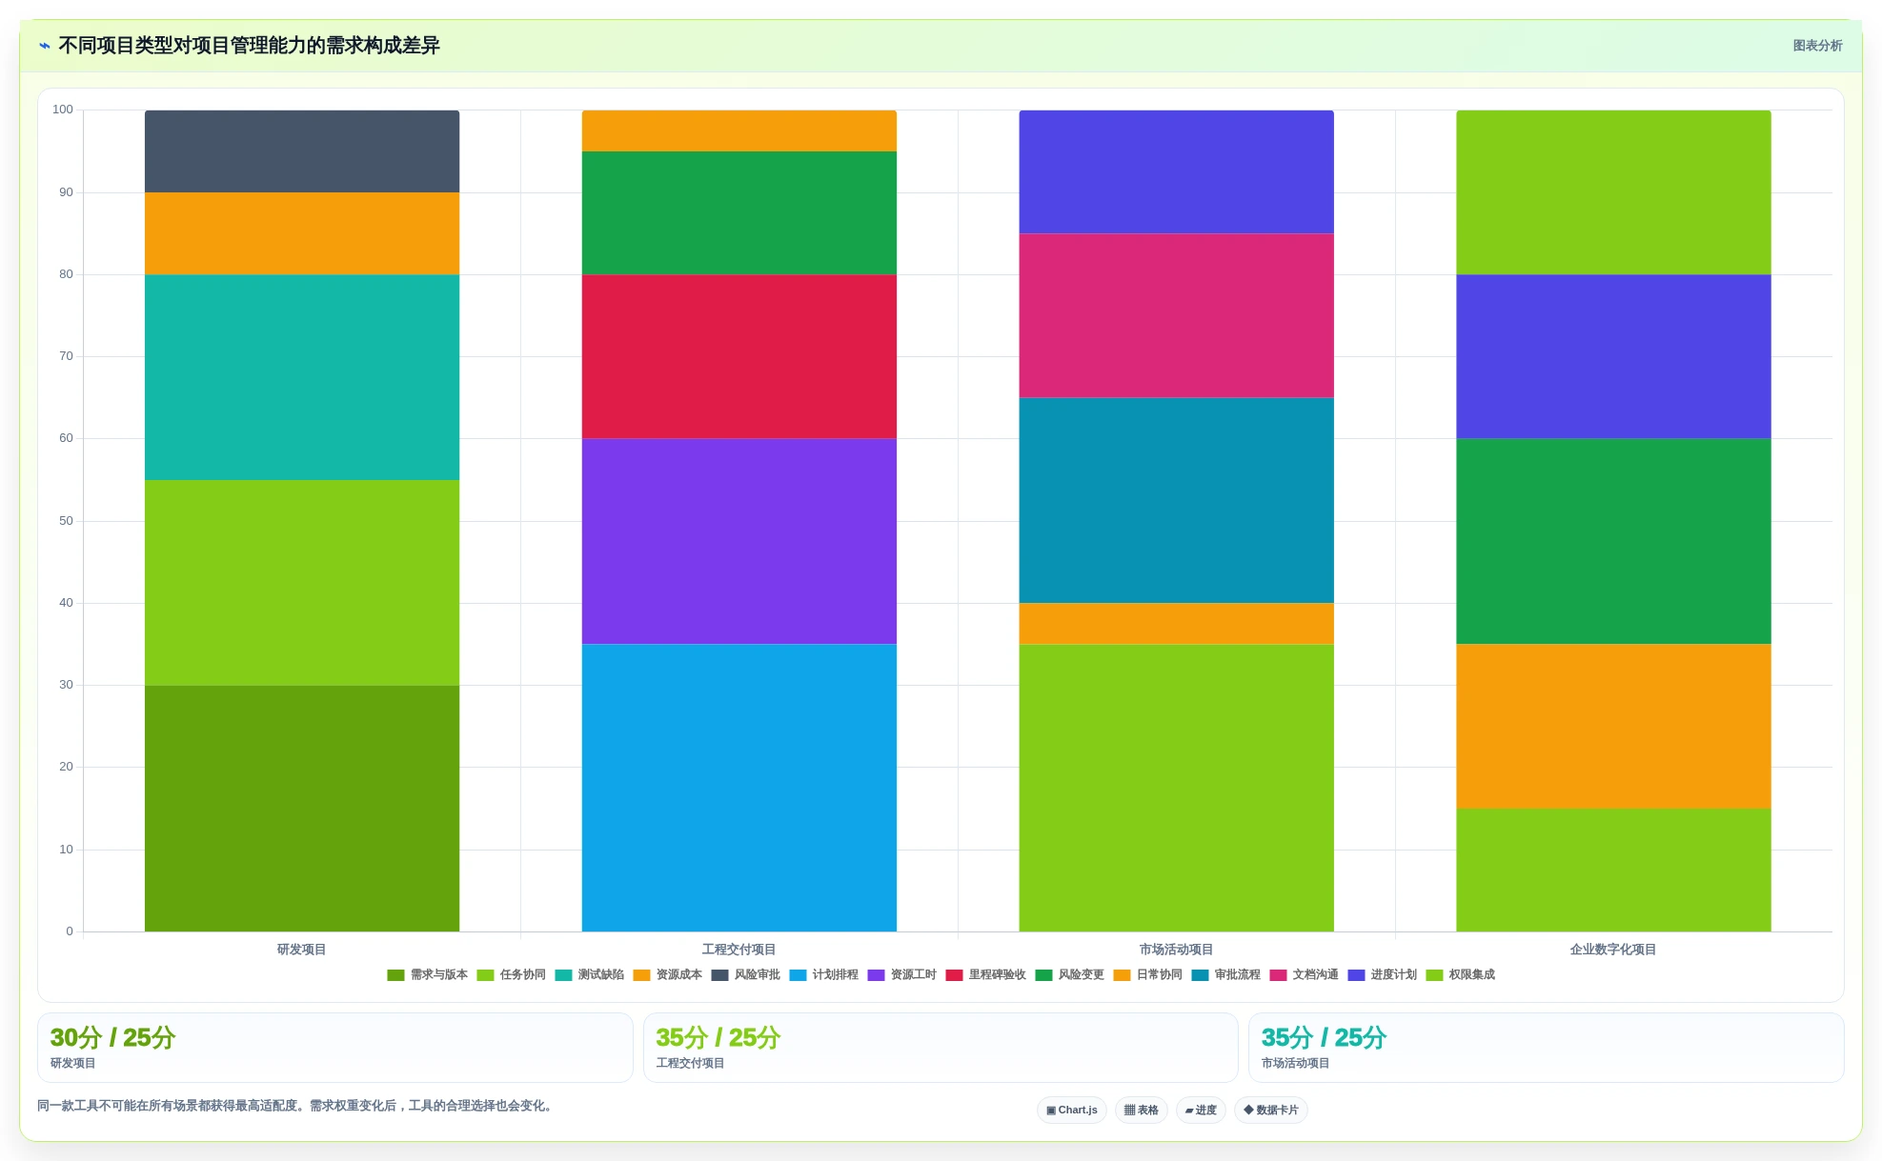The width and height of the screenshot is (1882, 1161).
Task: Select the thin orange top of 工程交付项目 bar
Action: click(739, 130)
